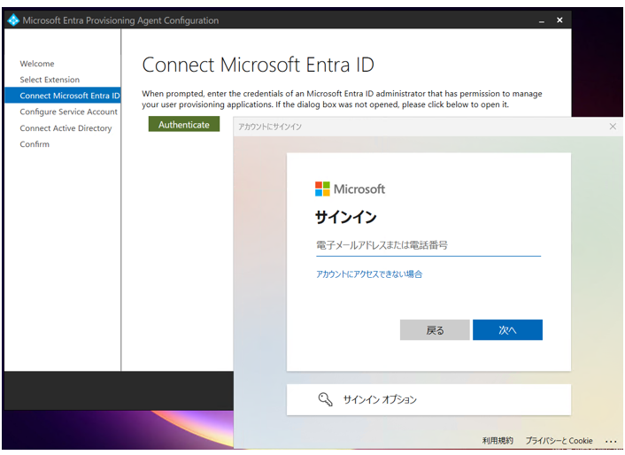
Task: Select the Welcome step in sidebar
Action: click(37, 64)
